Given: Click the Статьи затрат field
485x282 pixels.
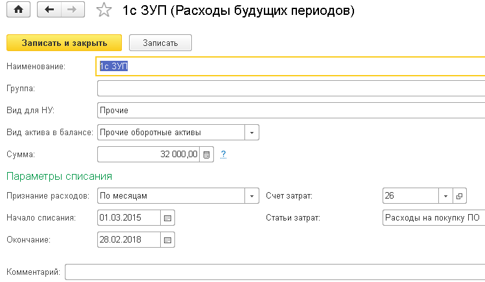Looking at the screenshot, I should (434, 218).
